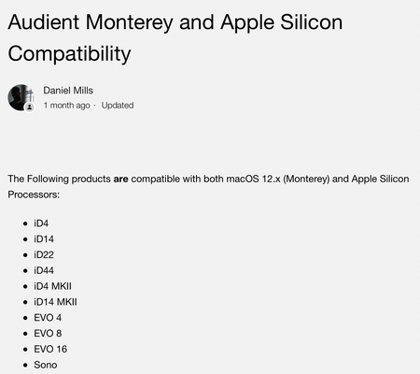Viewport: 420px width, 374px height.
Task: Click 'Compatibility' in the title
Action: [x=69, y=53]
